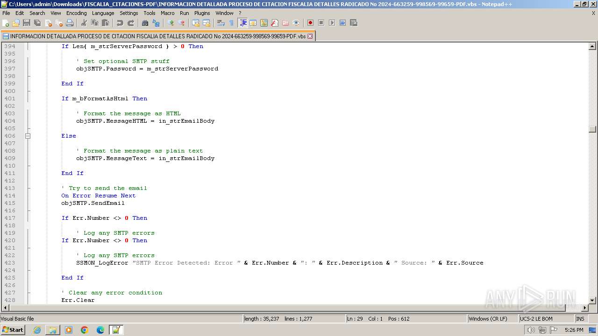Toggle word wrap in toolbar
Screen dimensions: 598x336
[221, 23]
